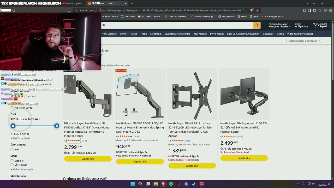Click the orange Amazon search magnifier button

click(x=257, y=25)
